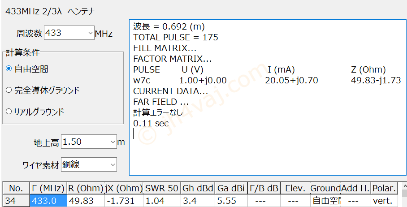
Task: Select the 完全導体グラウンド radio option
Action: [x=9, y=90]
